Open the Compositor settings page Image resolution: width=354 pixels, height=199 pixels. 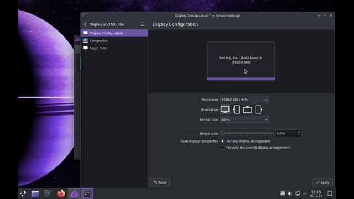[114, 40]
